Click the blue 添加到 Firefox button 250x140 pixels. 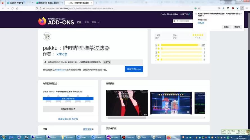[x=134, y=69]
